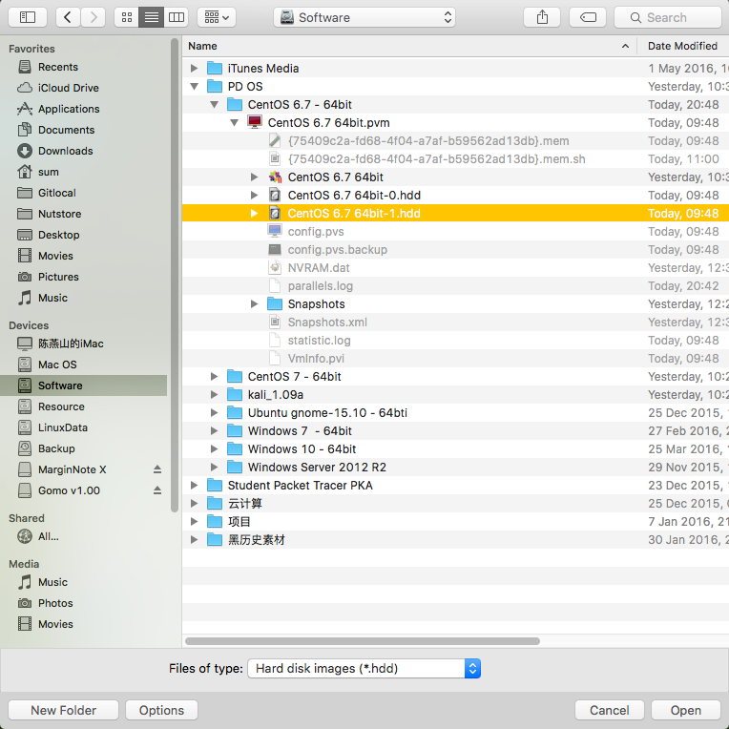Image resolution: width=729 pixels, height=729 pixels.
Task: Collapse the PD OS folder
Action: [x=195, y=87]
